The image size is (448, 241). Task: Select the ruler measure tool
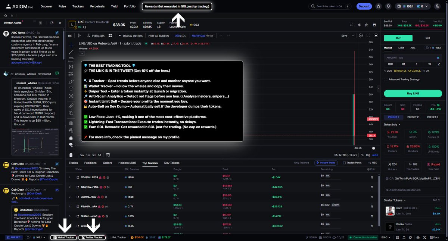coord(71,106)
